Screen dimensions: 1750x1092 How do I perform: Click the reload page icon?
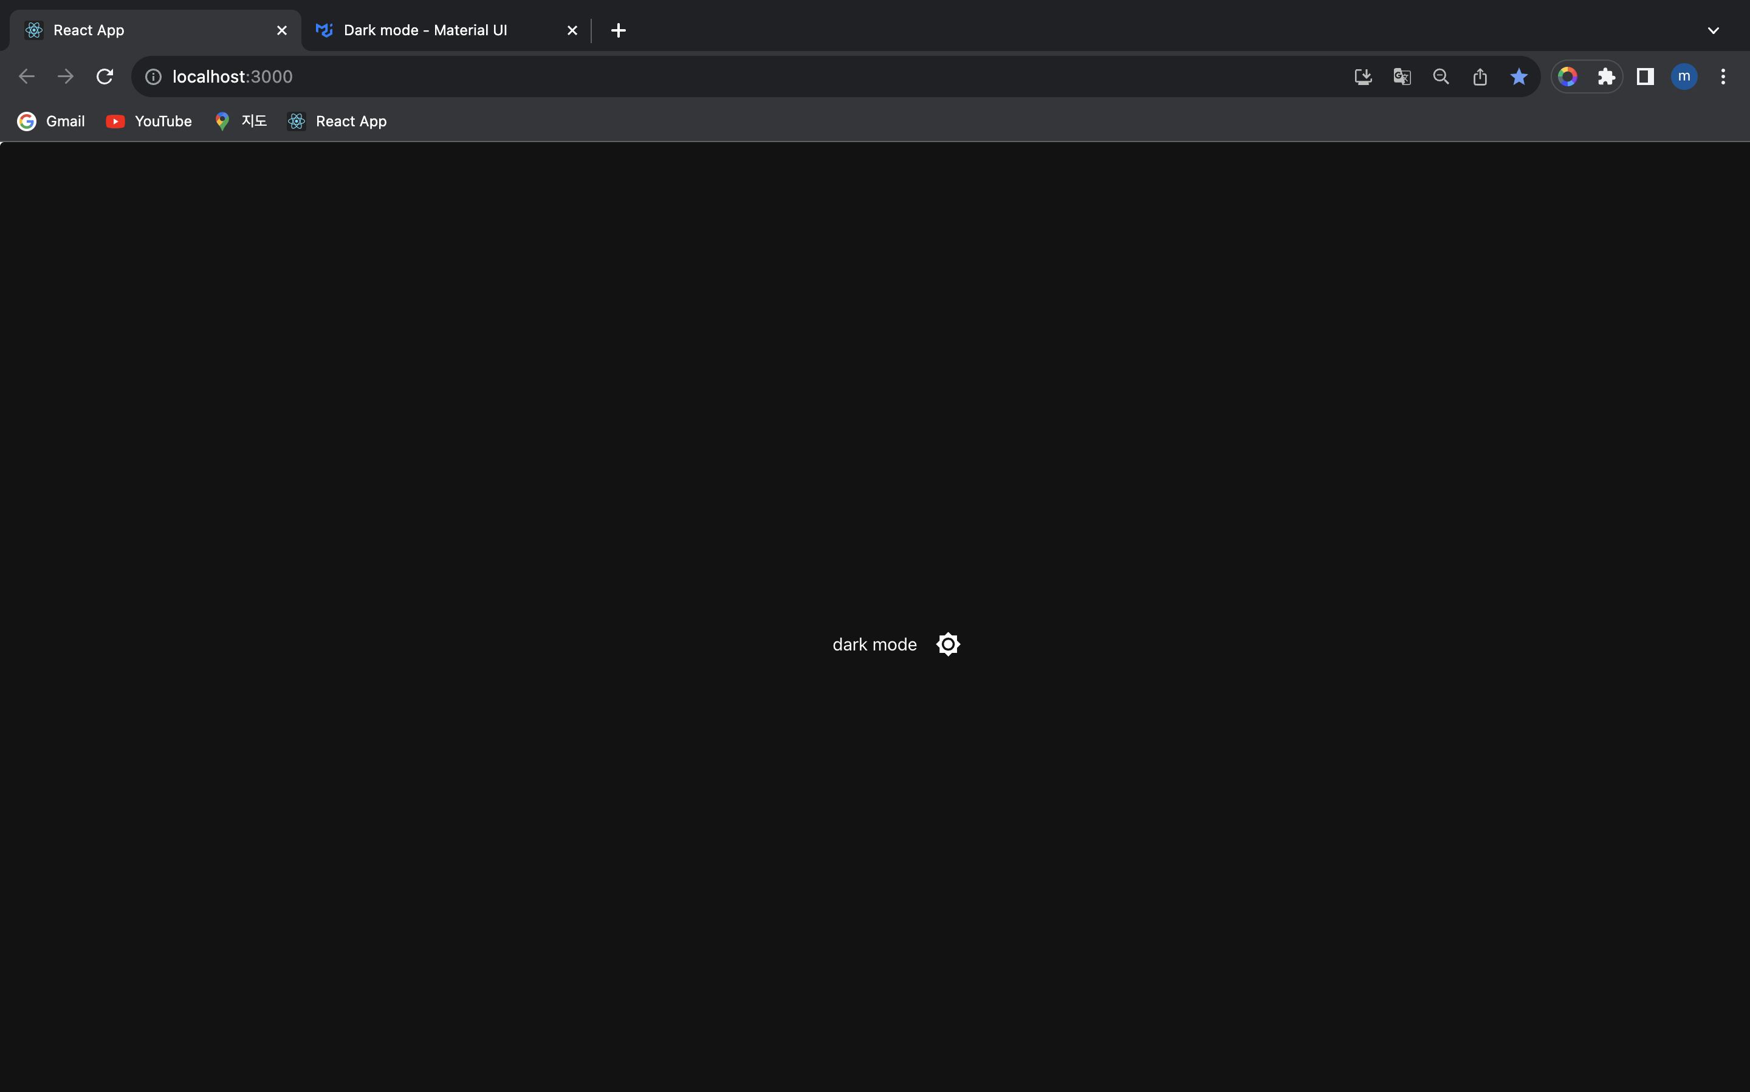105,77
